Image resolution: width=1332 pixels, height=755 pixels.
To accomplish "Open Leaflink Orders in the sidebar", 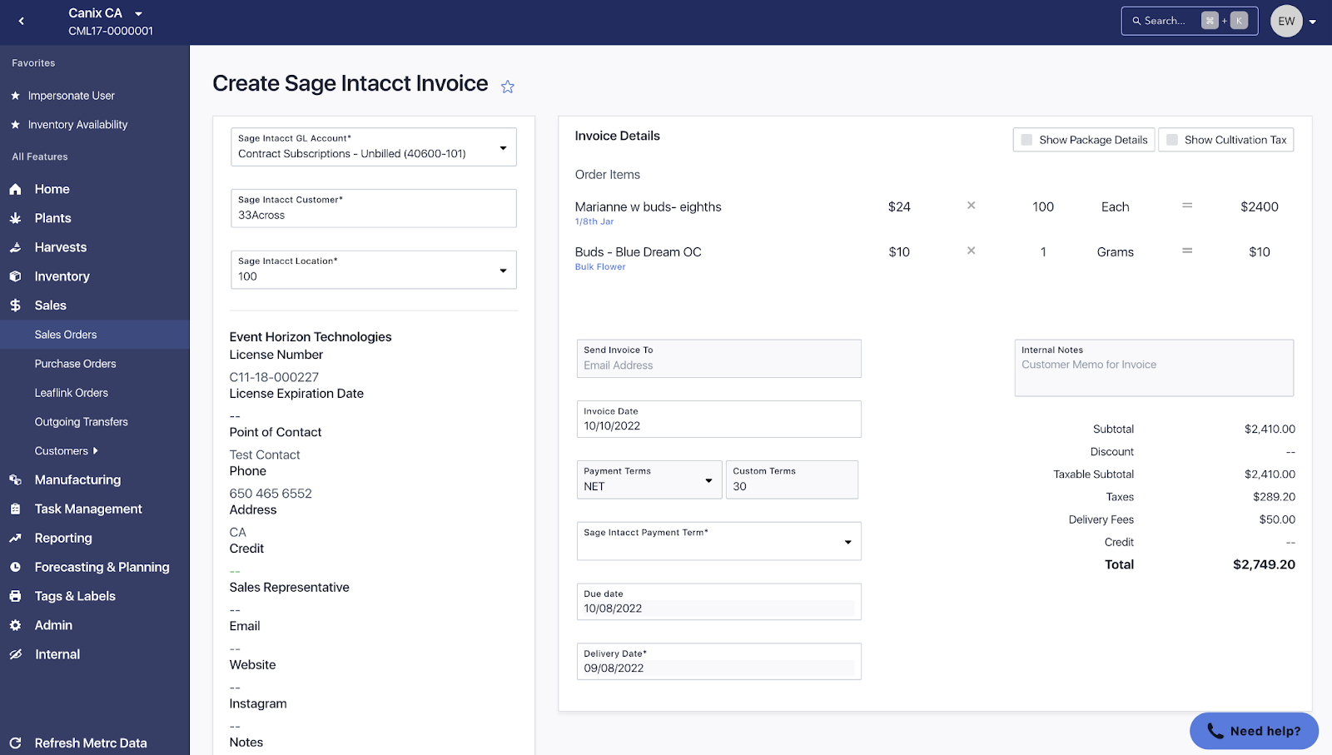I will click(71, 393).
